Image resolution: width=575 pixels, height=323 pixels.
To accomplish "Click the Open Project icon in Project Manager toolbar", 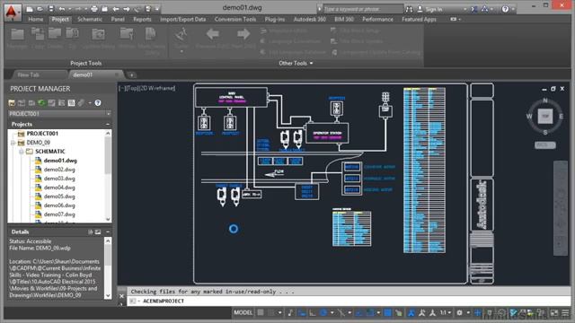I will (x=12, y=103).
